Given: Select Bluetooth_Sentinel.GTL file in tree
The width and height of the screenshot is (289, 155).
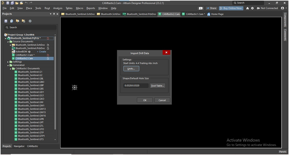Looking at the screenshot, I should pos(31,126).
